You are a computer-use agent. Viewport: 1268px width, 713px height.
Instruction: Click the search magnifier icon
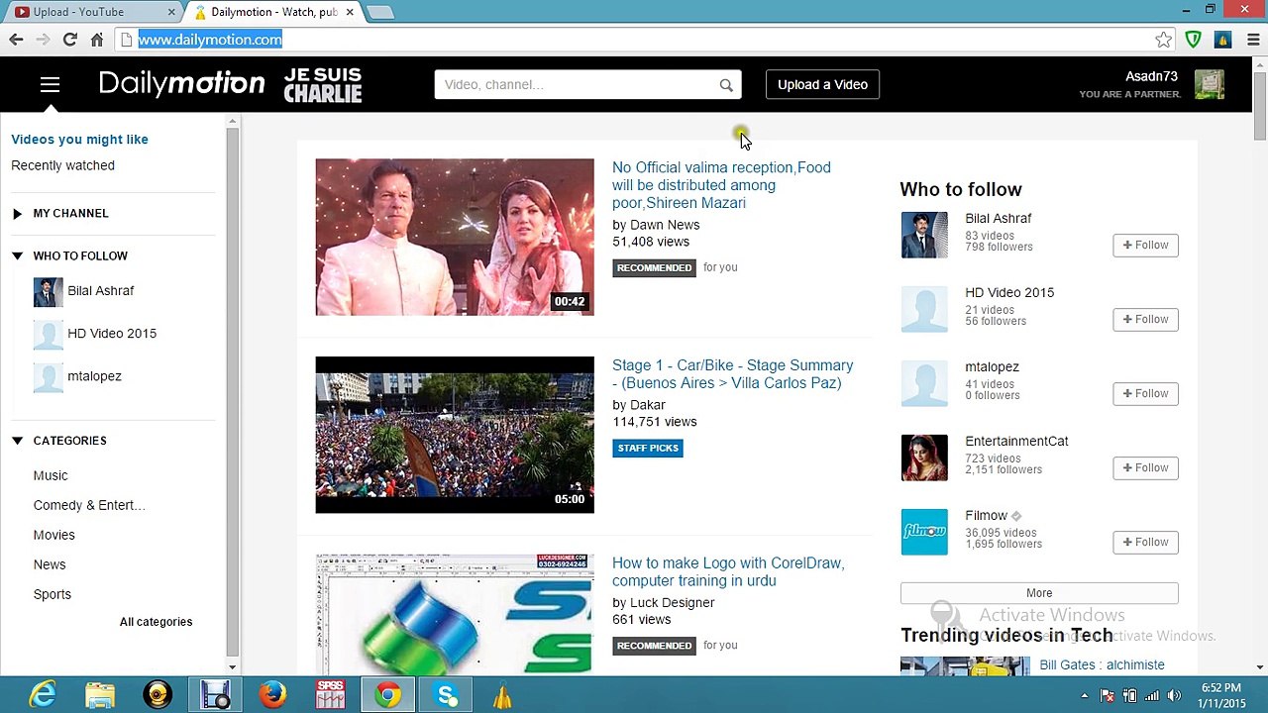coord(726,85)
